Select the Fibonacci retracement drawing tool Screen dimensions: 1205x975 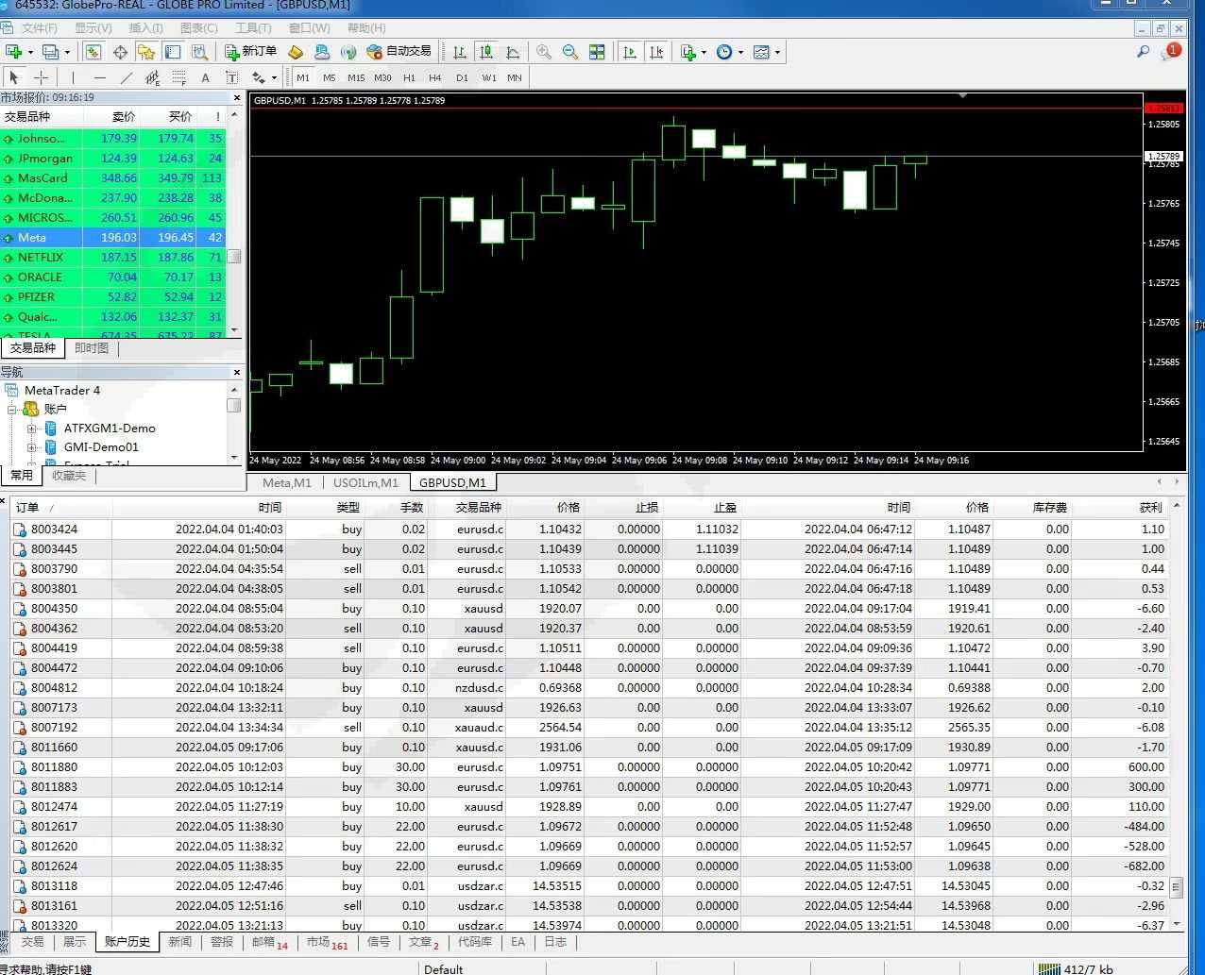coord(178,77)
